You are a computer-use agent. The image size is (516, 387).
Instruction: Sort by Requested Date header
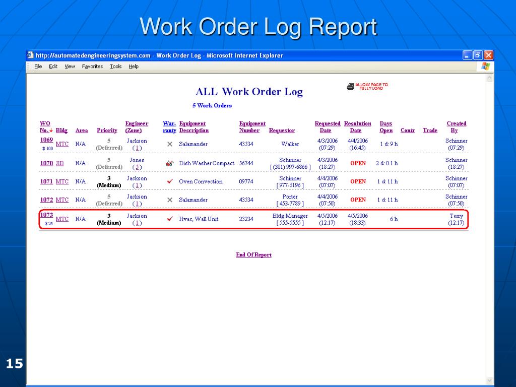tap(328, 127)
